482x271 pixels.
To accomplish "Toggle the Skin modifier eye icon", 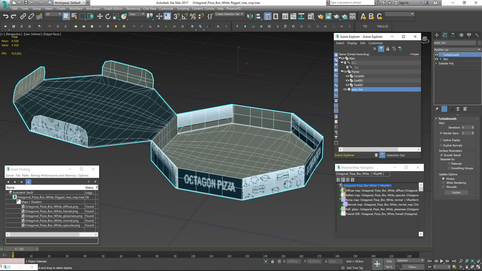I will [437, 59].
